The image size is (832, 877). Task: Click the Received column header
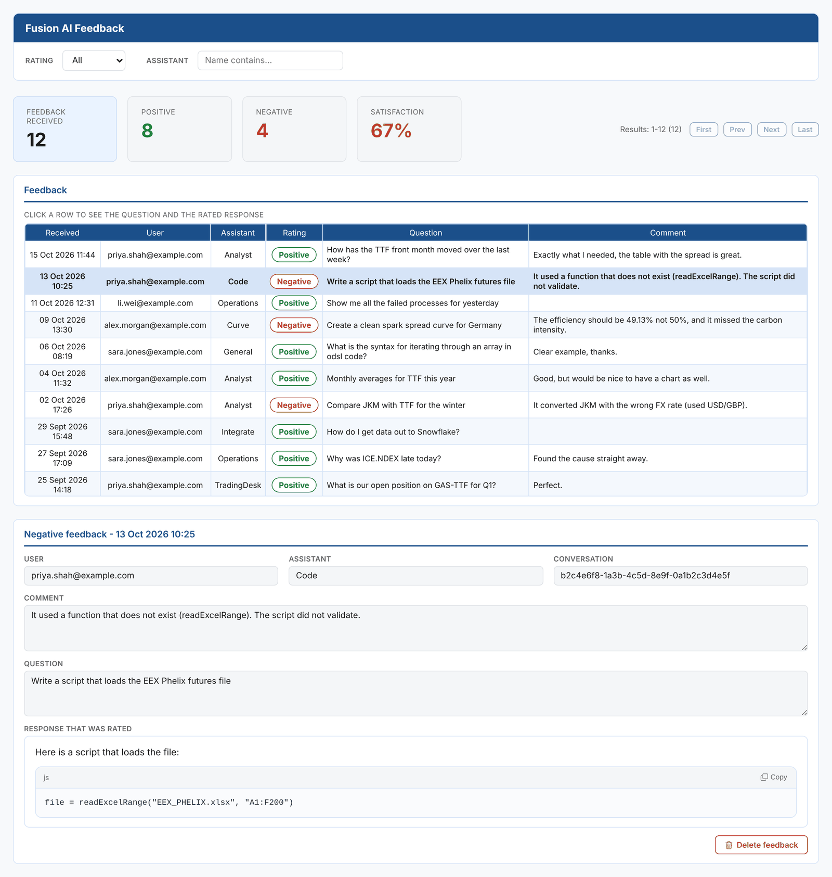point(62,233)
